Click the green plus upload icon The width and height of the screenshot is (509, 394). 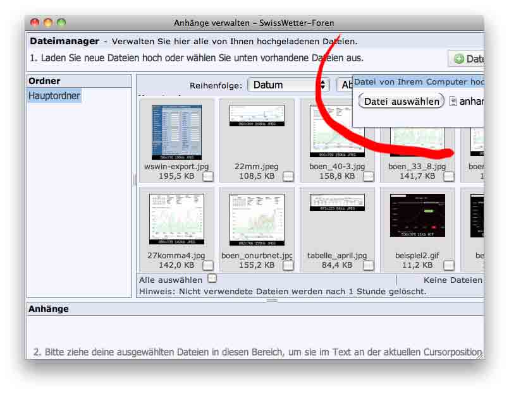458,59
